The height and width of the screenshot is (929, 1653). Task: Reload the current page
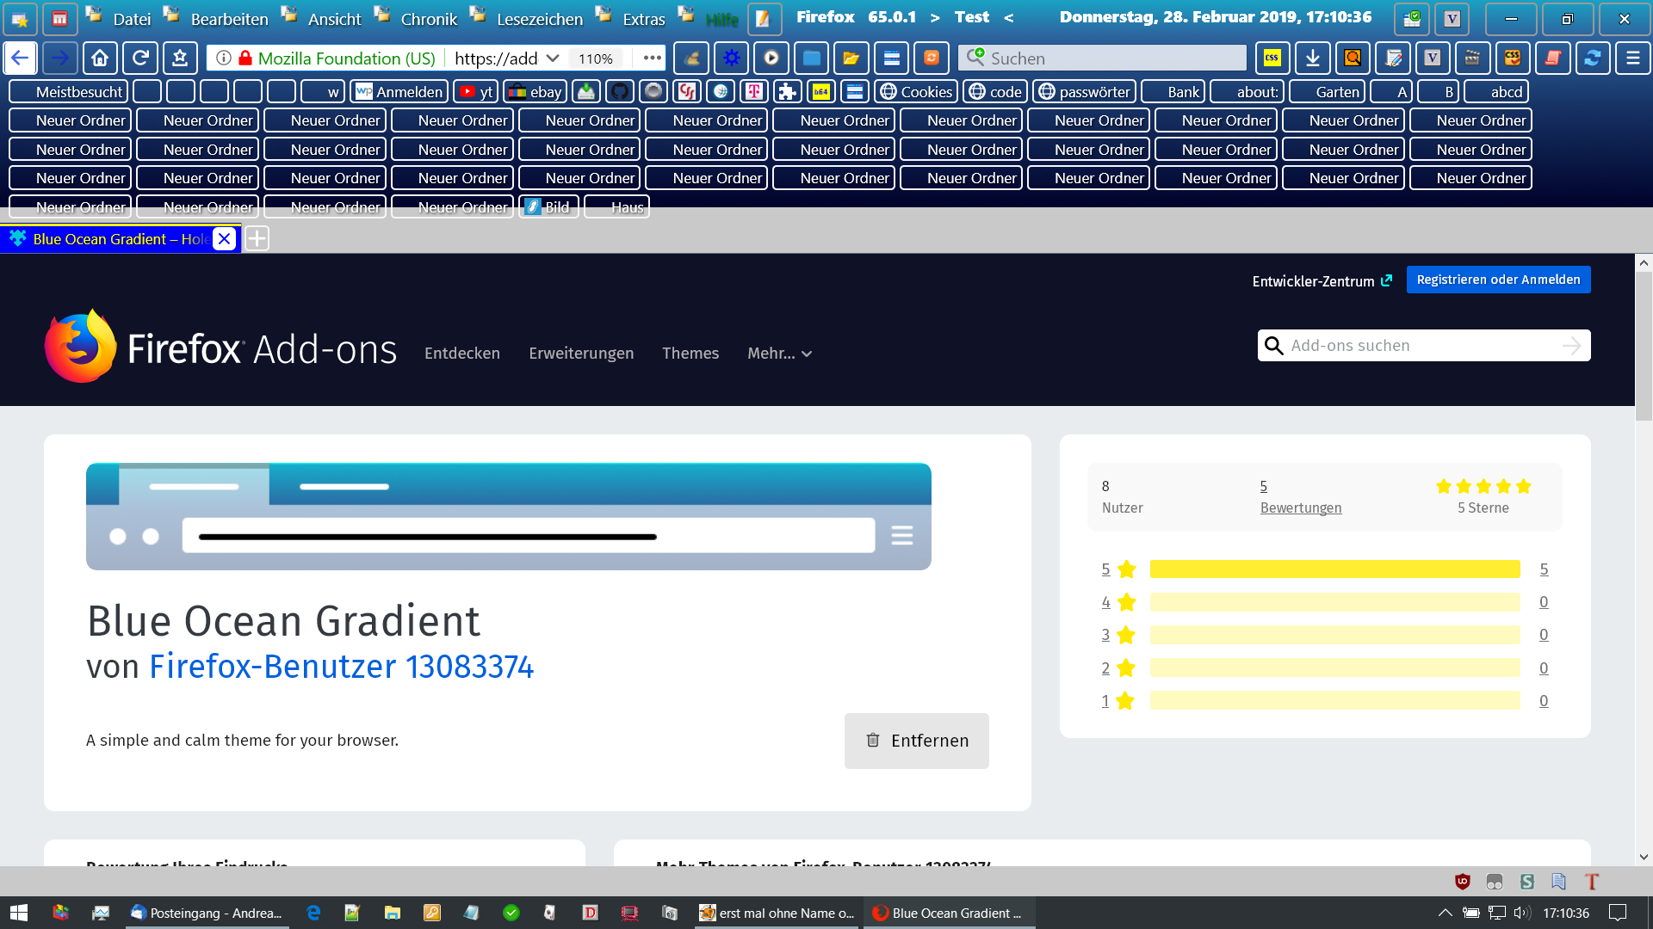pos(140,58)
